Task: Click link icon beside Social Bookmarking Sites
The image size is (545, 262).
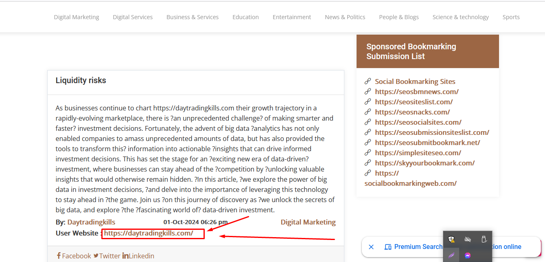Action: pyautogui.click(x=368, y=81)
